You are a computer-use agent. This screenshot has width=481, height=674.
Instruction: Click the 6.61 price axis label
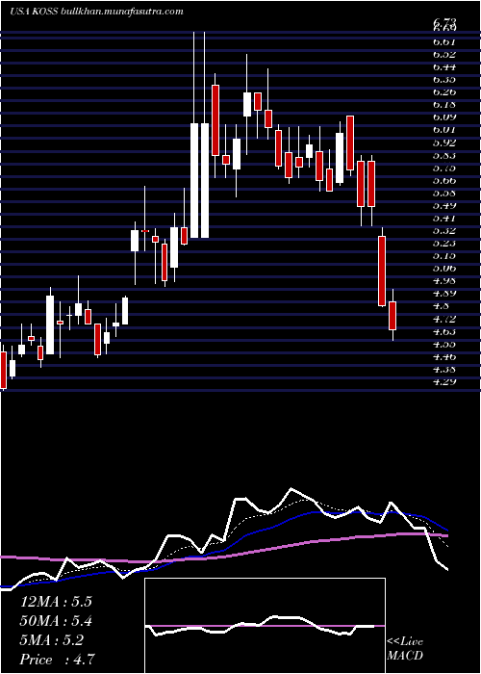pyautogui.click(x=444, y=41)
